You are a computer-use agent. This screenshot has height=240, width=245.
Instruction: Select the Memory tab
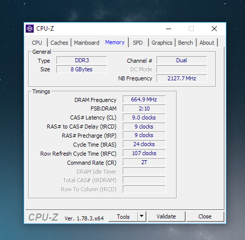(x=115, y=42)
